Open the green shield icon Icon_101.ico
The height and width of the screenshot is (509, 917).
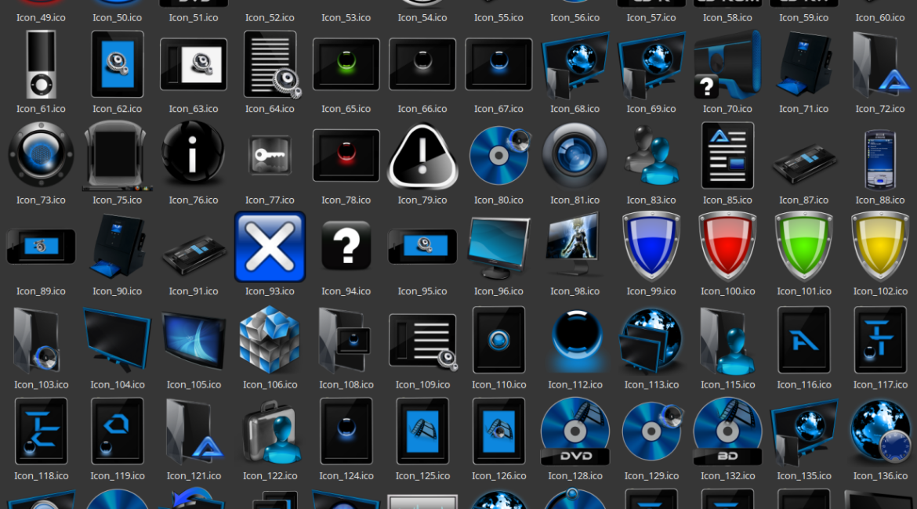(803, 247)
